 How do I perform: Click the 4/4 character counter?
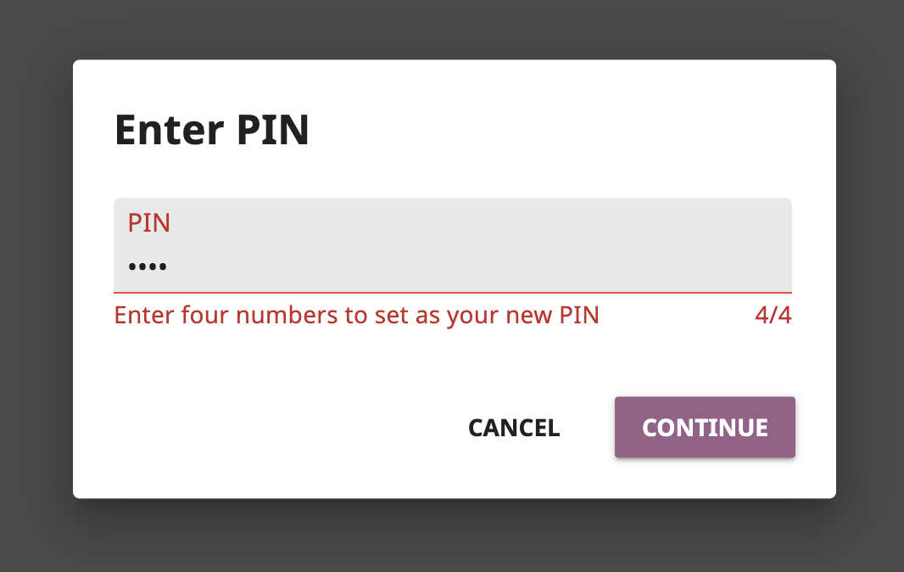pyautogui.click(x=773, y=314)
